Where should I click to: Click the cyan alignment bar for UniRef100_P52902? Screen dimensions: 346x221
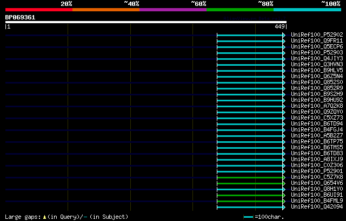pyautogui.click(x=251, y=35)
